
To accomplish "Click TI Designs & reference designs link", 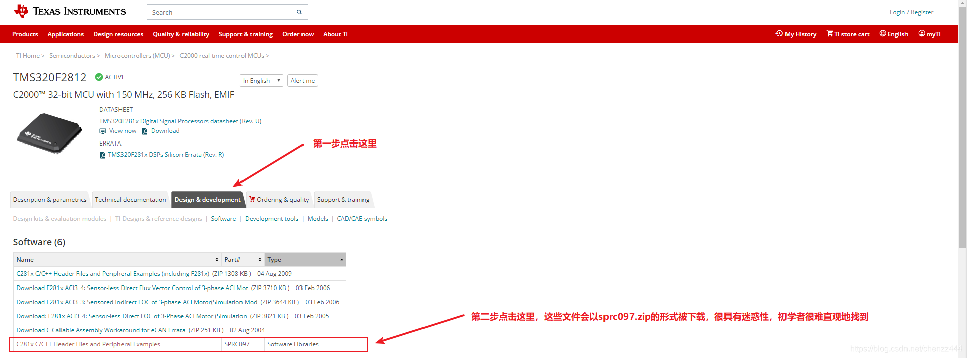I will pos(158,219).
